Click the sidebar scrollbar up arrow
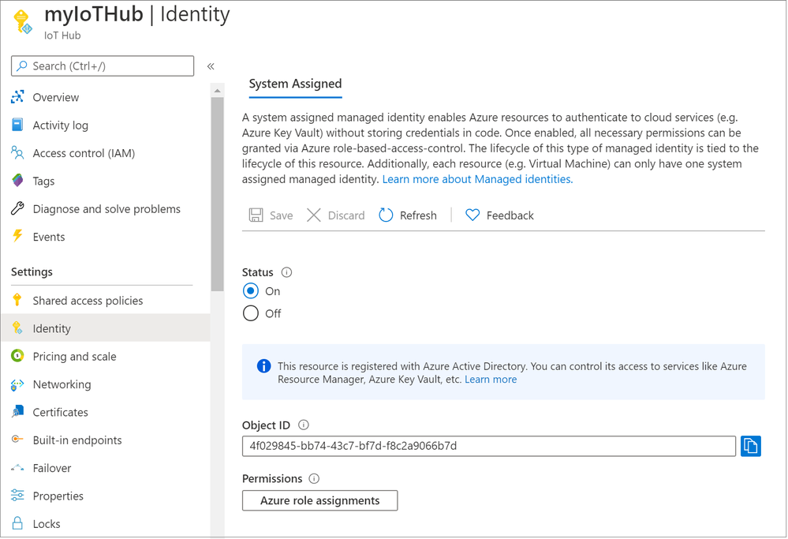 (217, 91)
